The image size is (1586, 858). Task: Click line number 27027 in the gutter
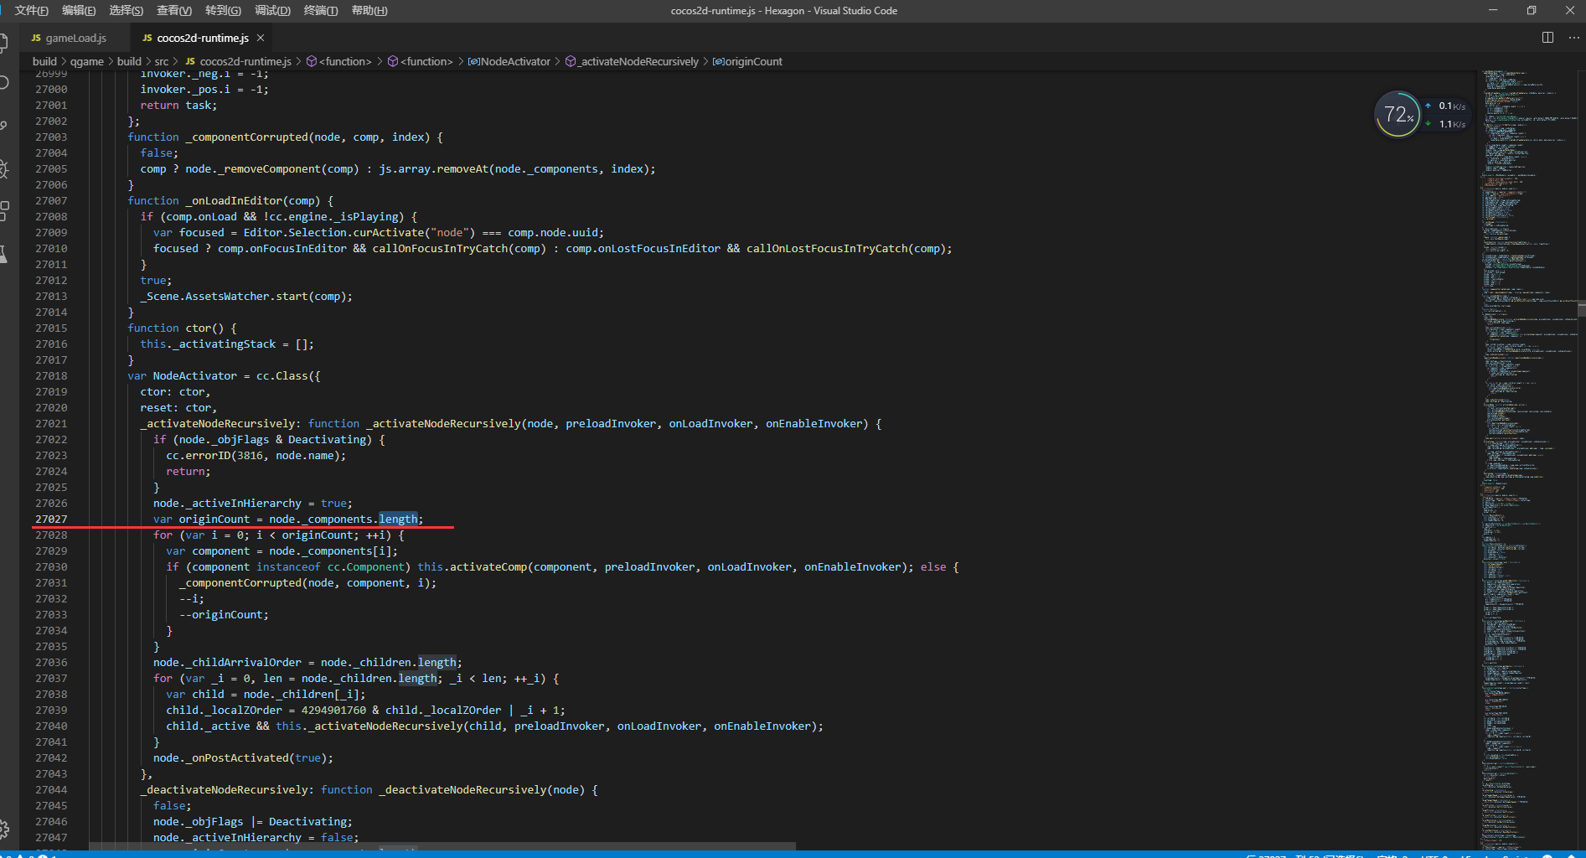click(51, 519)
